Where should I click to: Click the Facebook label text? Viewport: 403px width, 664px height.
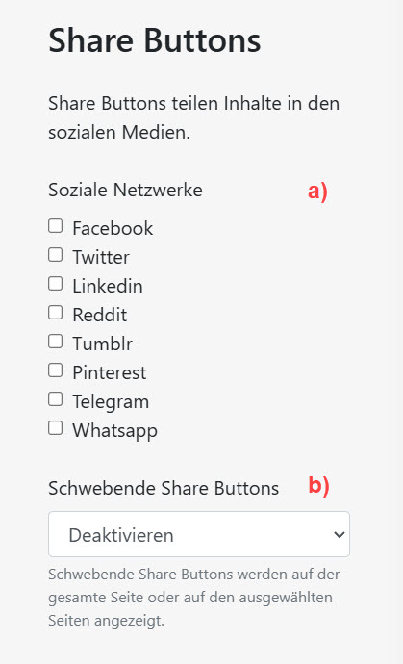[x=113, y=228]
